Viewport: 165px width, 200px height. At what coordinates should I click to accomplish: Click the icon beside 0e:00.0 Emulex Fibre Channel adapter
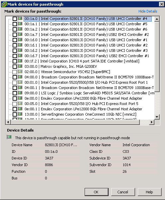(20, 98)
